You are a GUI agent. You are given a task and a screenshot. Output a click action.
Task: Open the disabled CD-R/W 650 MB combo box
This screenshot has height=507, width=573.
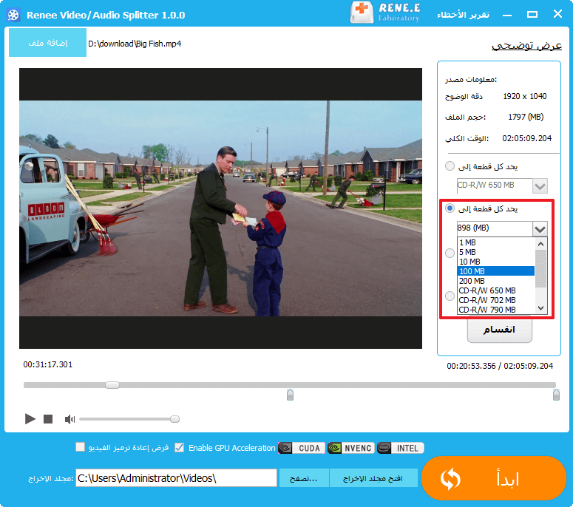(502, 186)
